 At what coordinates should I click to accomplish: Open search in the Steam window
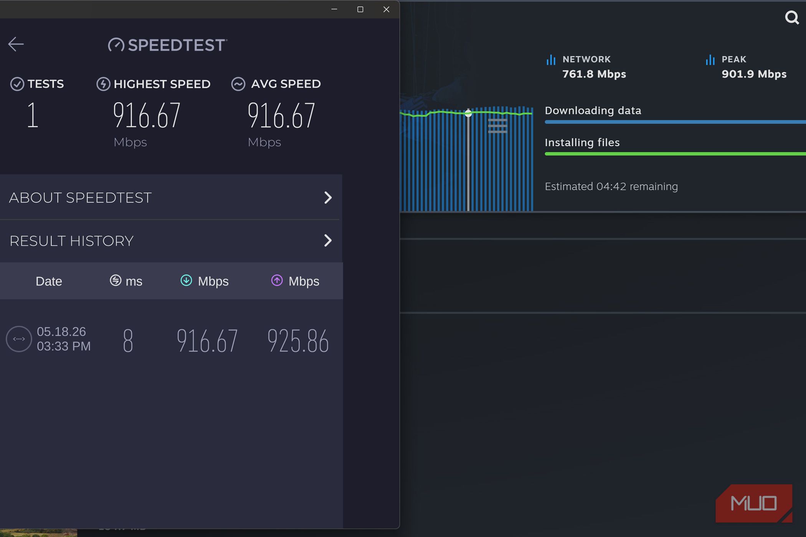click(792, 18)
